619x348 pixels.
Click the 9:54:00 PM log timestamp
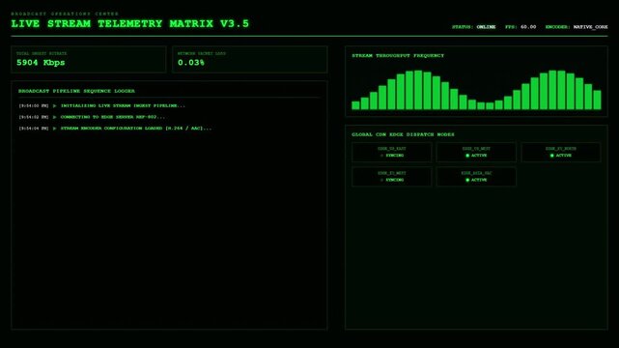34,106
